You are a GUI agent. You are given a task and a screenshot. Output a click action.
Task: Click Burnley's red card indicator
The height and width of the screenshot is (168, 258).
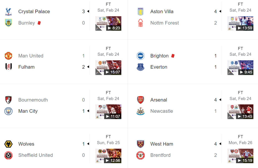click(39, 23)
